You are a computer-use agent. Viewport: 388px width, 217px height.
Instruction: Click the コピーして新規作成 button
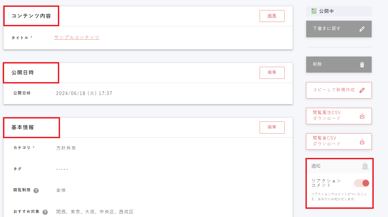coord(339,90)
